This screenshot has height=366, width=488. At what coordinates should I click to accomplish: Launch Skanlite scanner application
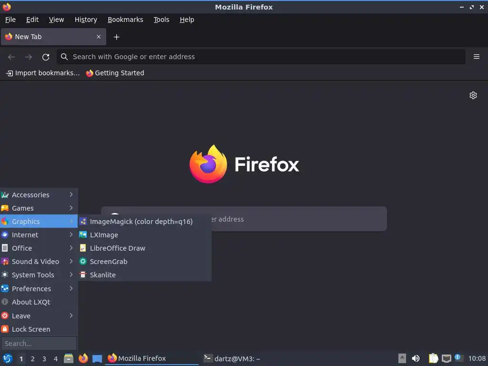pos(145,275)
